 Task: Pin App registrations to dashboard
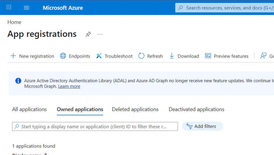click(88, 34)
